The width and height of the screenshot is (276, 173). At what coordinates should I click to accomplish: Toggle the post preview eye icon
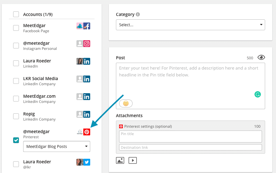261,57
